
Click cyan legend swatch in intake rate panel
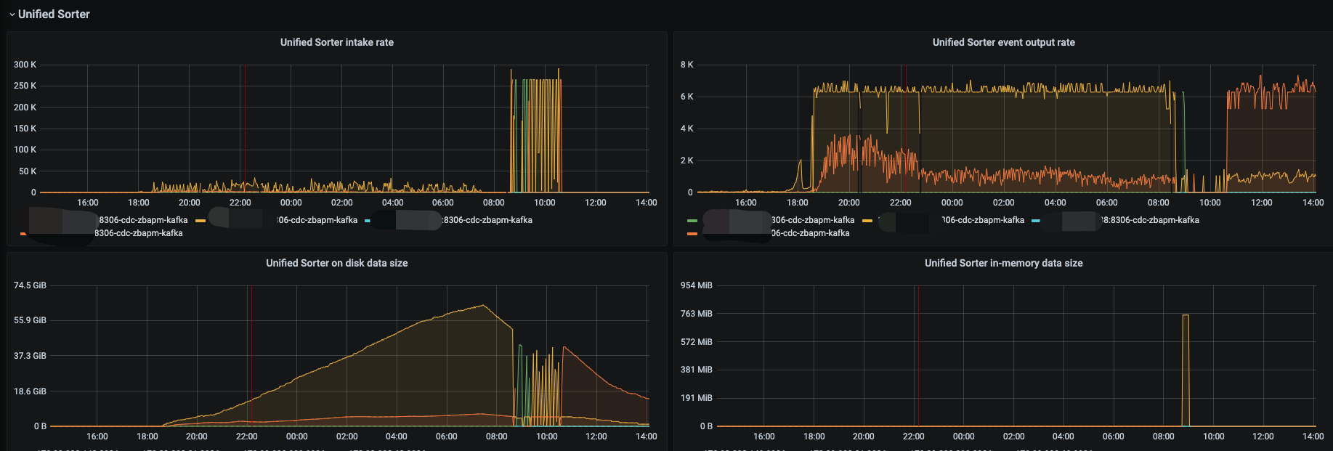368,221
